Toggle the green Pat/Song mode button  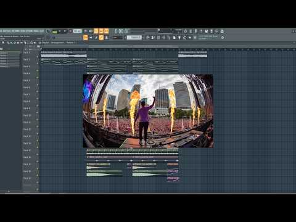click(x=55, y=31)
